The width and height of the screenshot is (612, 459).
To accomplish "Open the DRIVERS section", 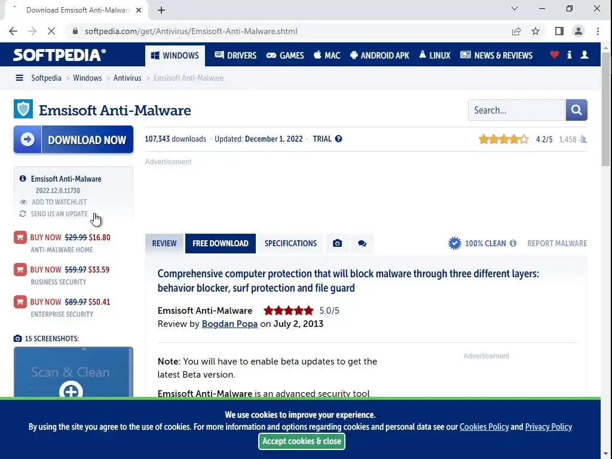I will click(235, 56).
